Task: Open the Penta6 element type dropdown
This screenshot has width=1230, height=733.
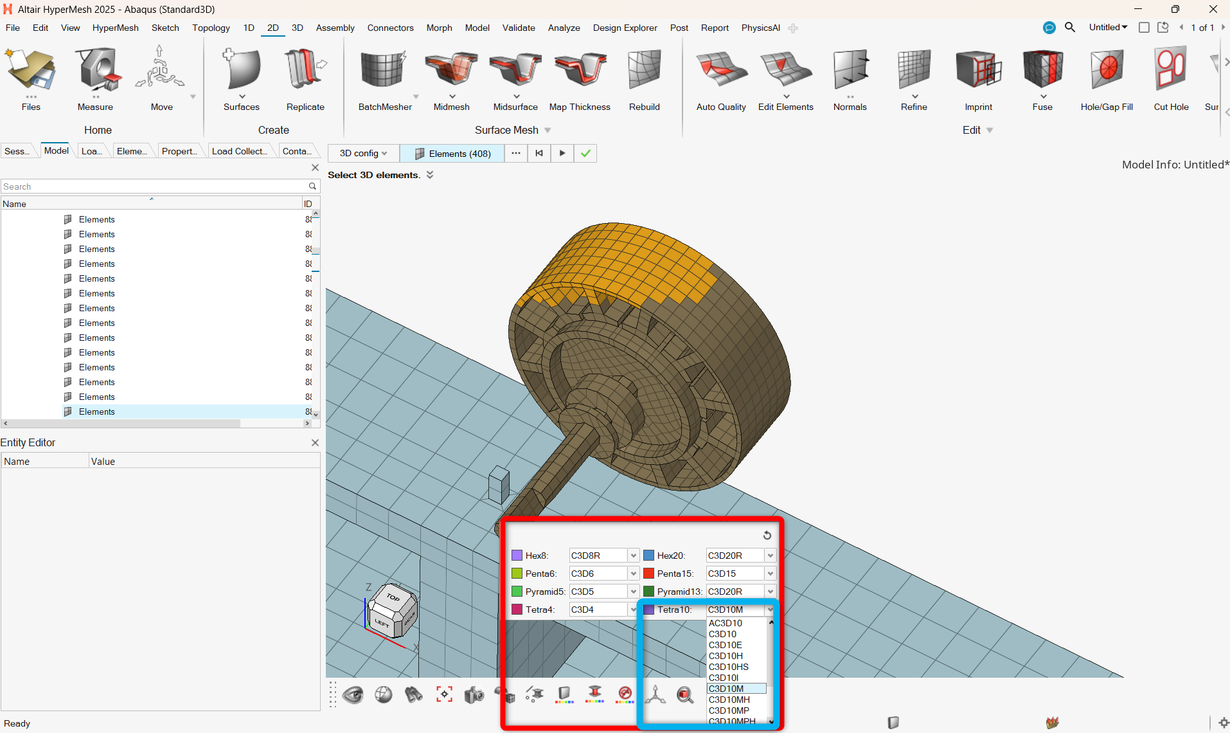Action: (634, 574)
